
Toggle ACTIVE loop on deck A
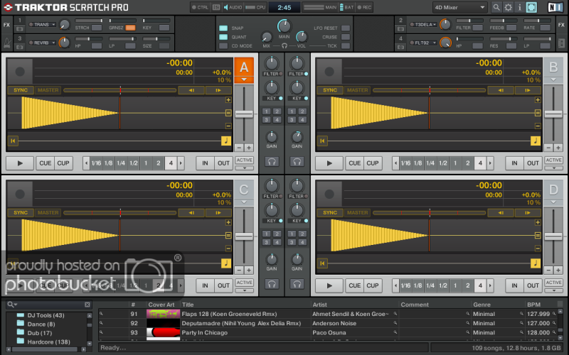244,160
